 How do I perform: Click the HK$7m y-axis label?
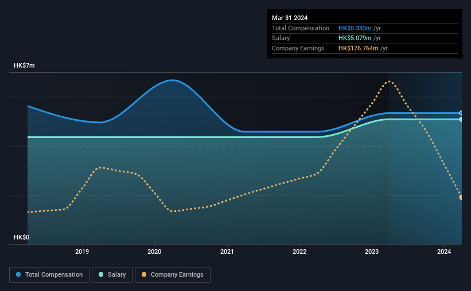(24, 65)
